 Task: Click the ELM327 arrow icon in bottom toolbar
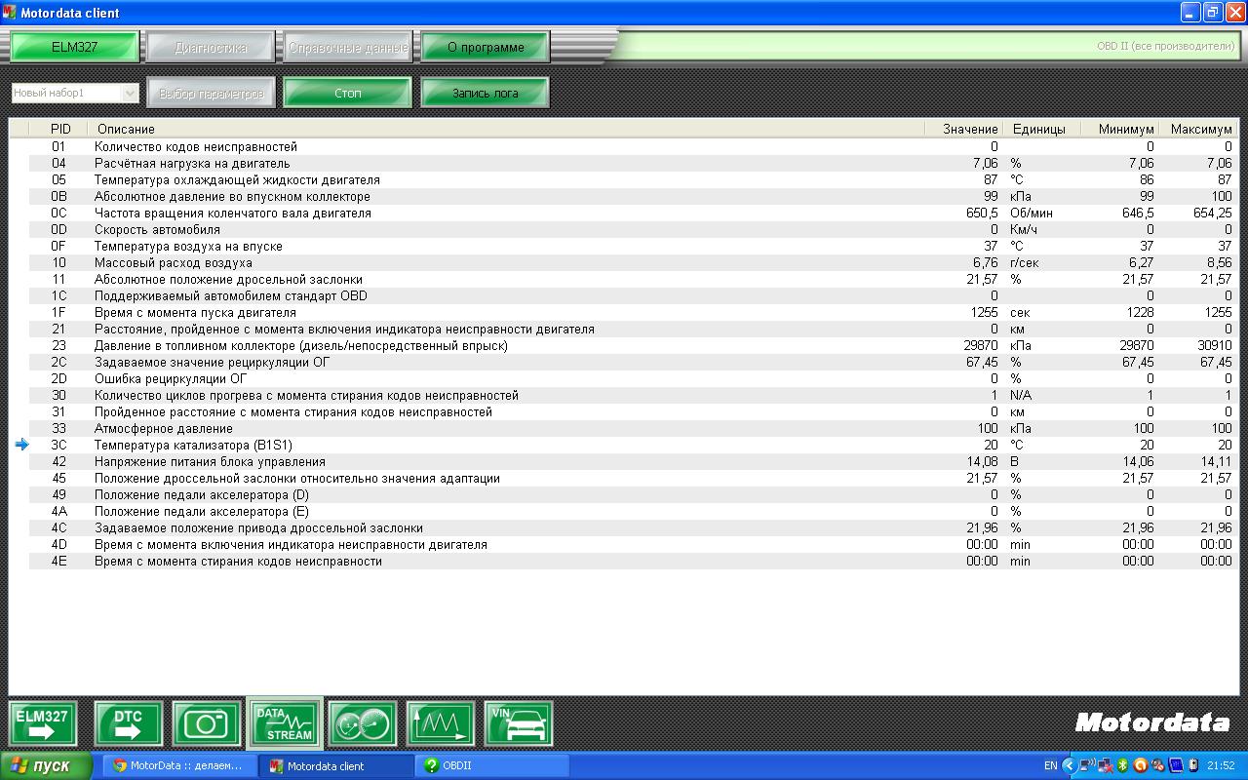[43, 724]
